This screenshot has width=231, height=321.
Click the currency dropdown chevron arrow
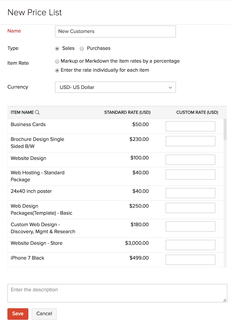click(x=170, y=87)
